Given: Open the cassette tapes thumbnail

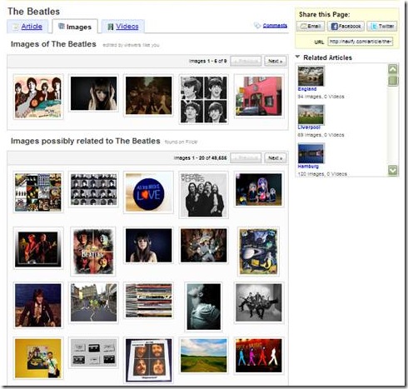Looking at the screenshot, I should coord(93,352).
